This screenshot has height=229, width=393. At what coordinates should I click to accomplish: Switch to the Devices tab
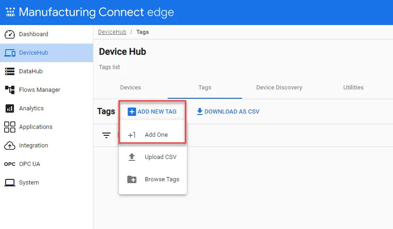point(131,88)
